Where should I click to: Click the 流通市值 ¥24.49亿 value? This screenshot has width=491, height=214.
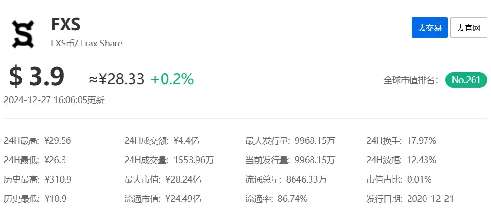pos(184,199)
